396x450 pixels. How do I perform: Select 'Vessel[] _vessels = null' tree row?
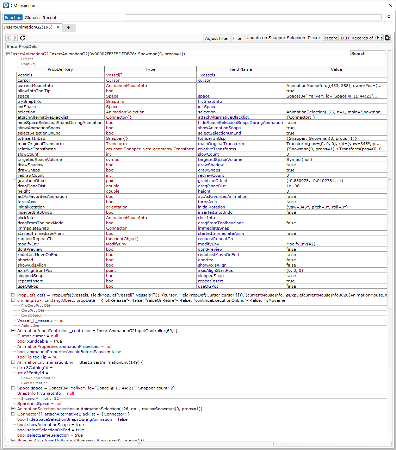pos(41,320)
